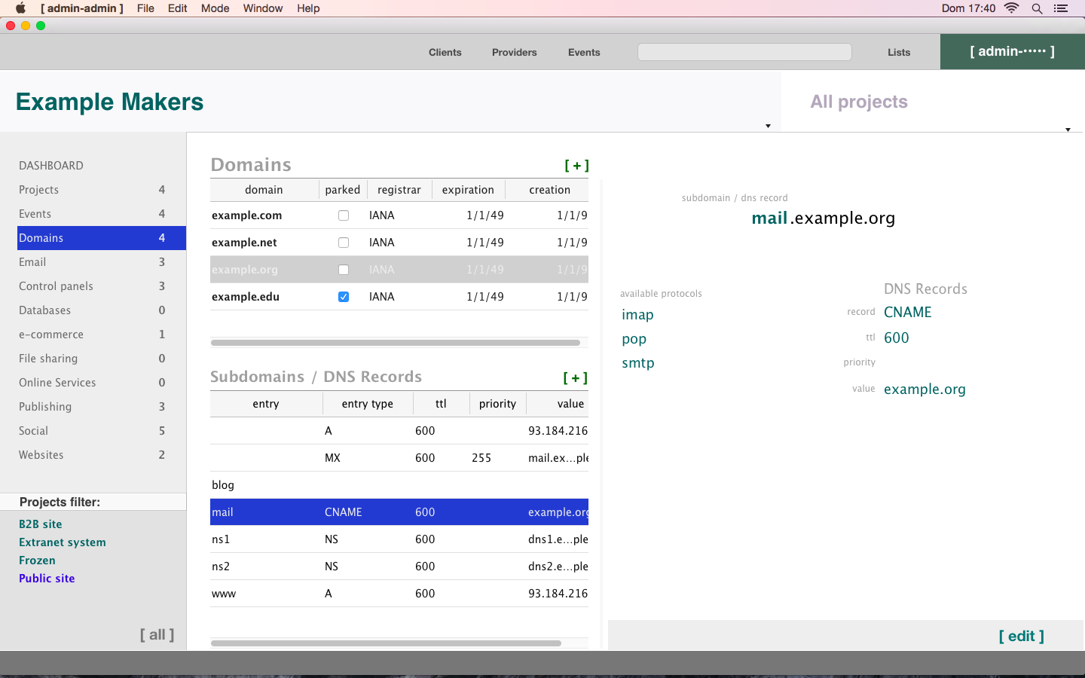Viewport: 1085px width, 678px height.
Task: Open the Edit menu
Action: [177, 8]
